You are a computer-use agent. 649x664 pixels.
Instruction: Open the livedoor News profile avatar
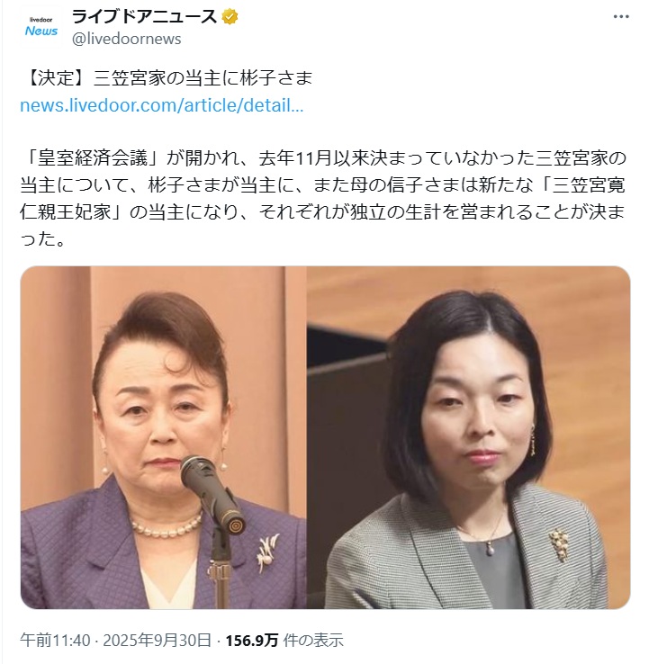(41, 27)
